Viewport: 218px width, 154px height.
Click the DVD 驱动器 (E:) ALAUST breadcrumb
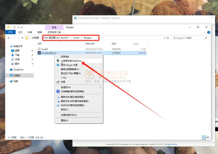pyautogui.click(x=56, y=38)
